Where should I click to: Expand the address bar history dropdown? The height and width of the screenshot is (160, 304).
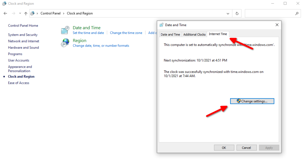(x=228, y=14)
